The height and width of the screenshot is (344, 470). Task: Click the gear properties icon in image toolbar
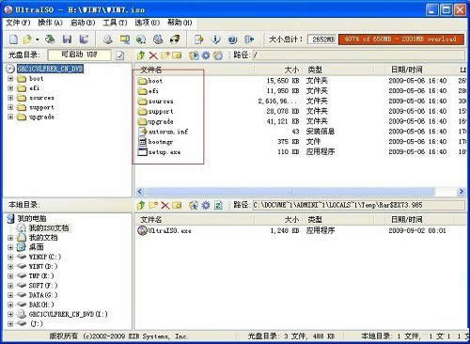(206, 55)
